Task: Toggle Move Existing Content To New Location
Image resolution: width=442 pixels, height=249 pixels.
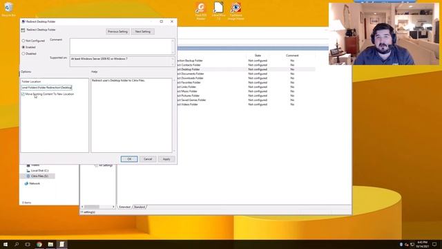Action: click(23, 94)
